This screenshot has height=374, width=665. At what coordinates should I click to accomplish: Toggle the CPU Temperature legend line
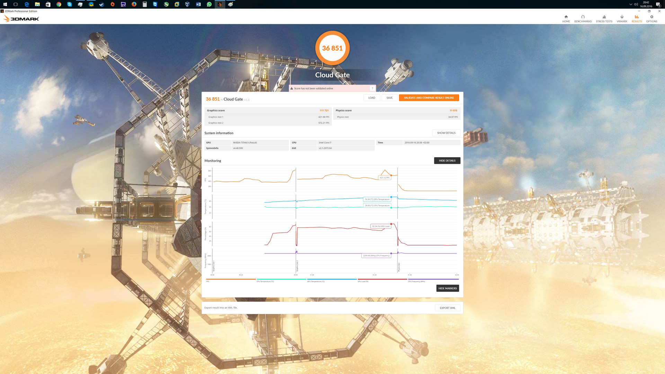coord(281,280)
